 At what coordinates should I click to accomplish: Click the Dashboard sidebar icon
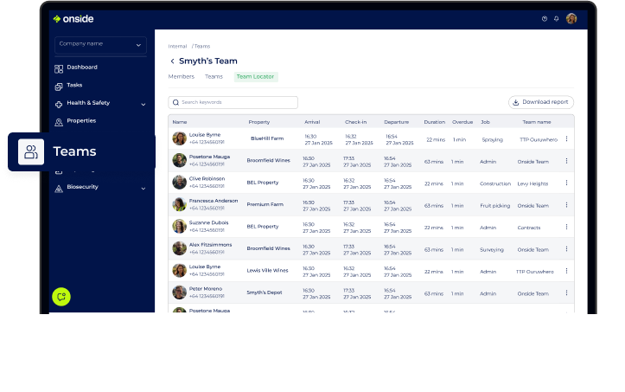[x=59, y=67]
